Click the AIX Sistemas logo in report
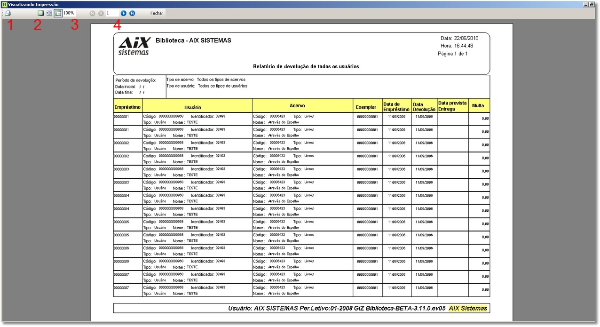The width and height of the screenshot is (600, 327). click(134, 46)
